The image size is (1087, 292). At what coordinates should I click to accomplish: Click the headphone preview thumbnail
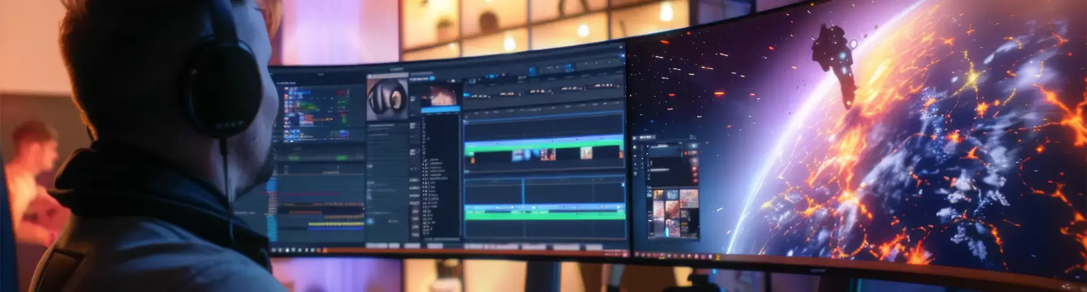(x=387, y=98)
